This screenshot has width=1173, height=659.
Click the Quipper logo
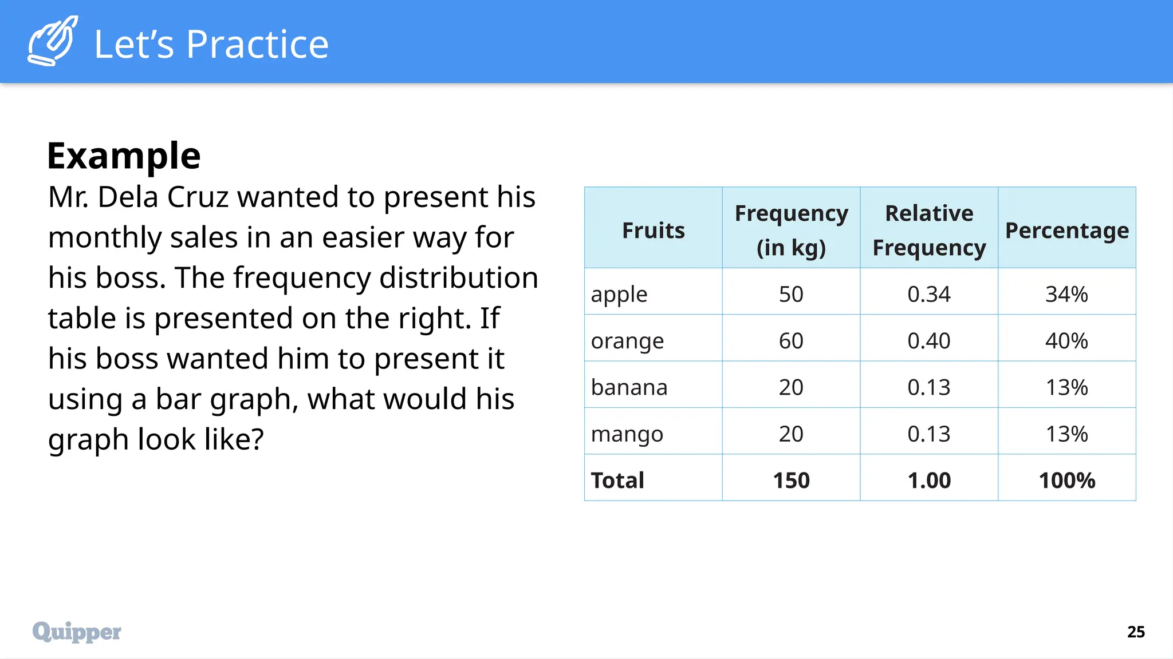[77, 632]
